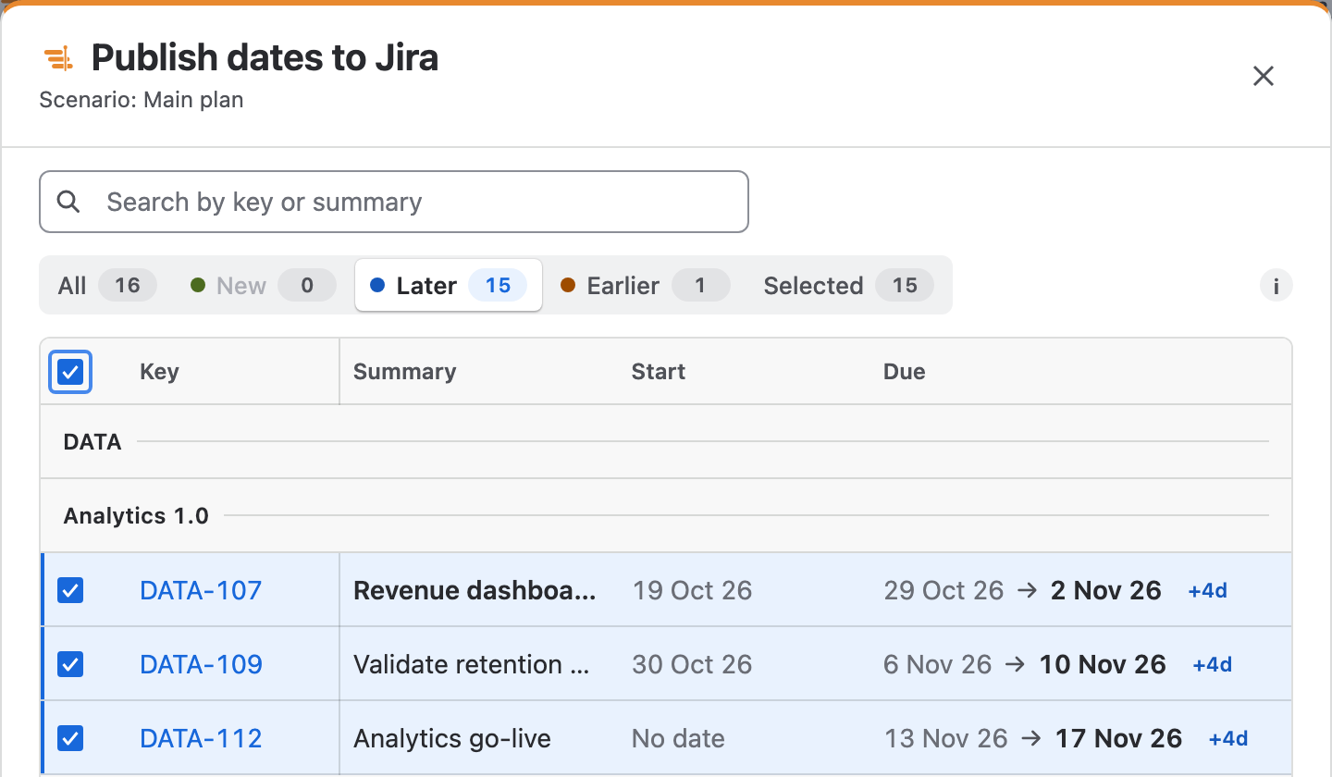1332x777 pixels.
Task: Click the old due date '29 Oct 26'
Action: [x=943, y=590]
